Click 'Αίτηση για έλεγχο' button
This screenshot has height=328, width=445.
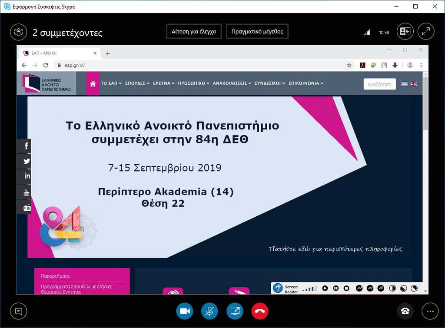pyautogui.click(x=194, y=31)
